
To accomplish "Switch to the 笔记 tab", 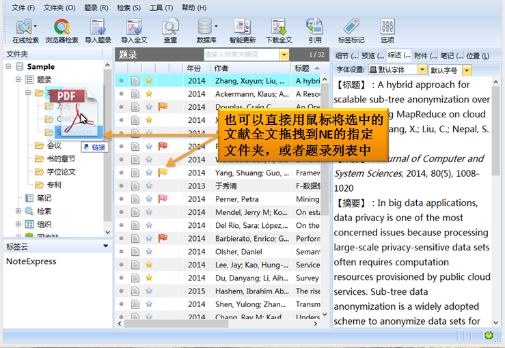I will click(x=452, y=56).
